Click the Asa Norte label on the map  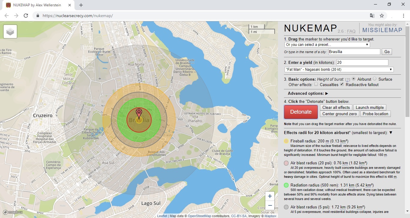[x=136, y=64]
